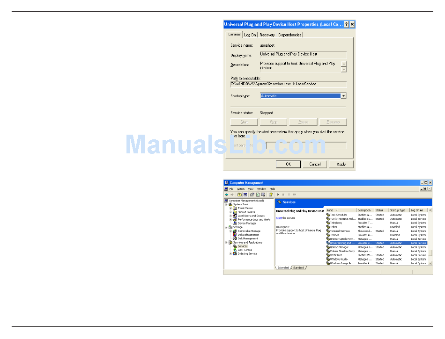Click the Event Viewer tree icon
445x339 pixels.
[235, 208]
